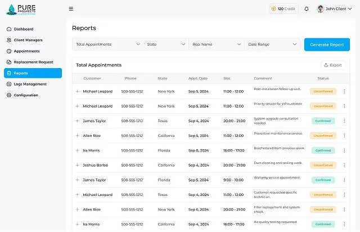Click the 120 Credit coin badge
The height and width of the screenshot is (232, 360).
pos(283,9)
